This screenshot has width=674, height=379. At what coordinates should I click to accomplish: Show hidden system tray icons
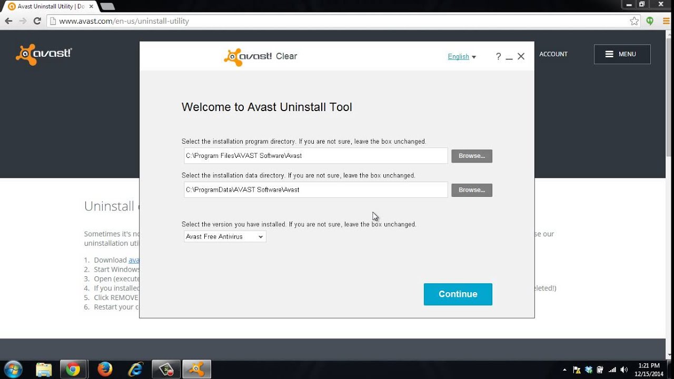(564, 370)
